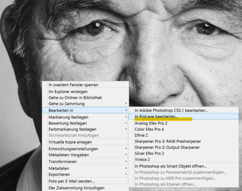Choose 'Sharpener Pro 3: Output Sharpener'
Image resolution: width=242 pixels, height=191 pixels.
(x=183, y=147)
